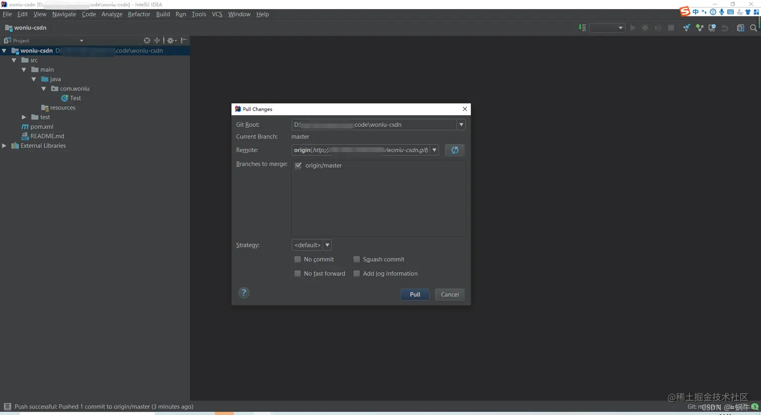Click the Debug bug toolbar icon
Viewport: 761px width, 415px height.
[645, 28]
